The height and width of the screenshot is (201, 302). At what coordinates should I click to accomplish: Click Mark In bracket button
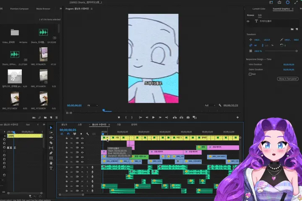126,117
